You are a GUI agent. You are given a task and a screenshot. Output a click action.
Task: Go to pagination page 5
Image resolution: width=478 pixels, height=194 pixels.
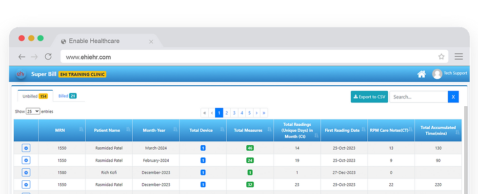pos(249,113)
